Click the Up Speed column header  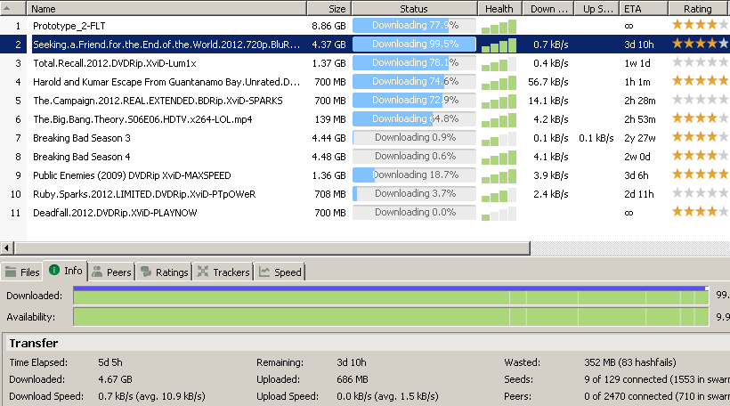tap(595, 8)
